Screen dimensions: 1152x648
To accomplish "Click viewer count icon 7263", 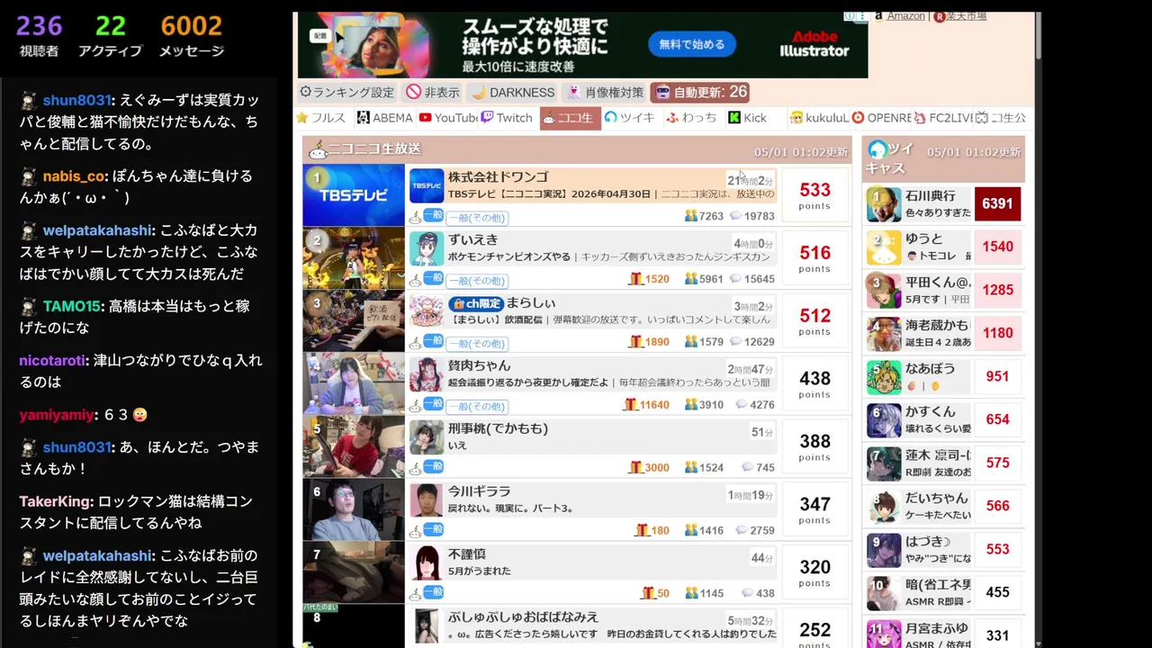I will coord(690,216).
